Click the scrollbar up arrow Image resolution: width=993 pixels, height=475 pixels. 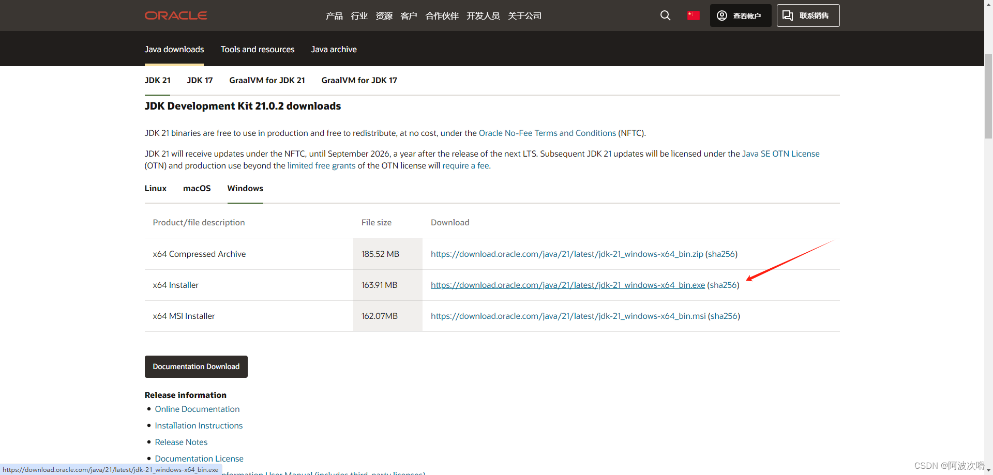[988, 4]
